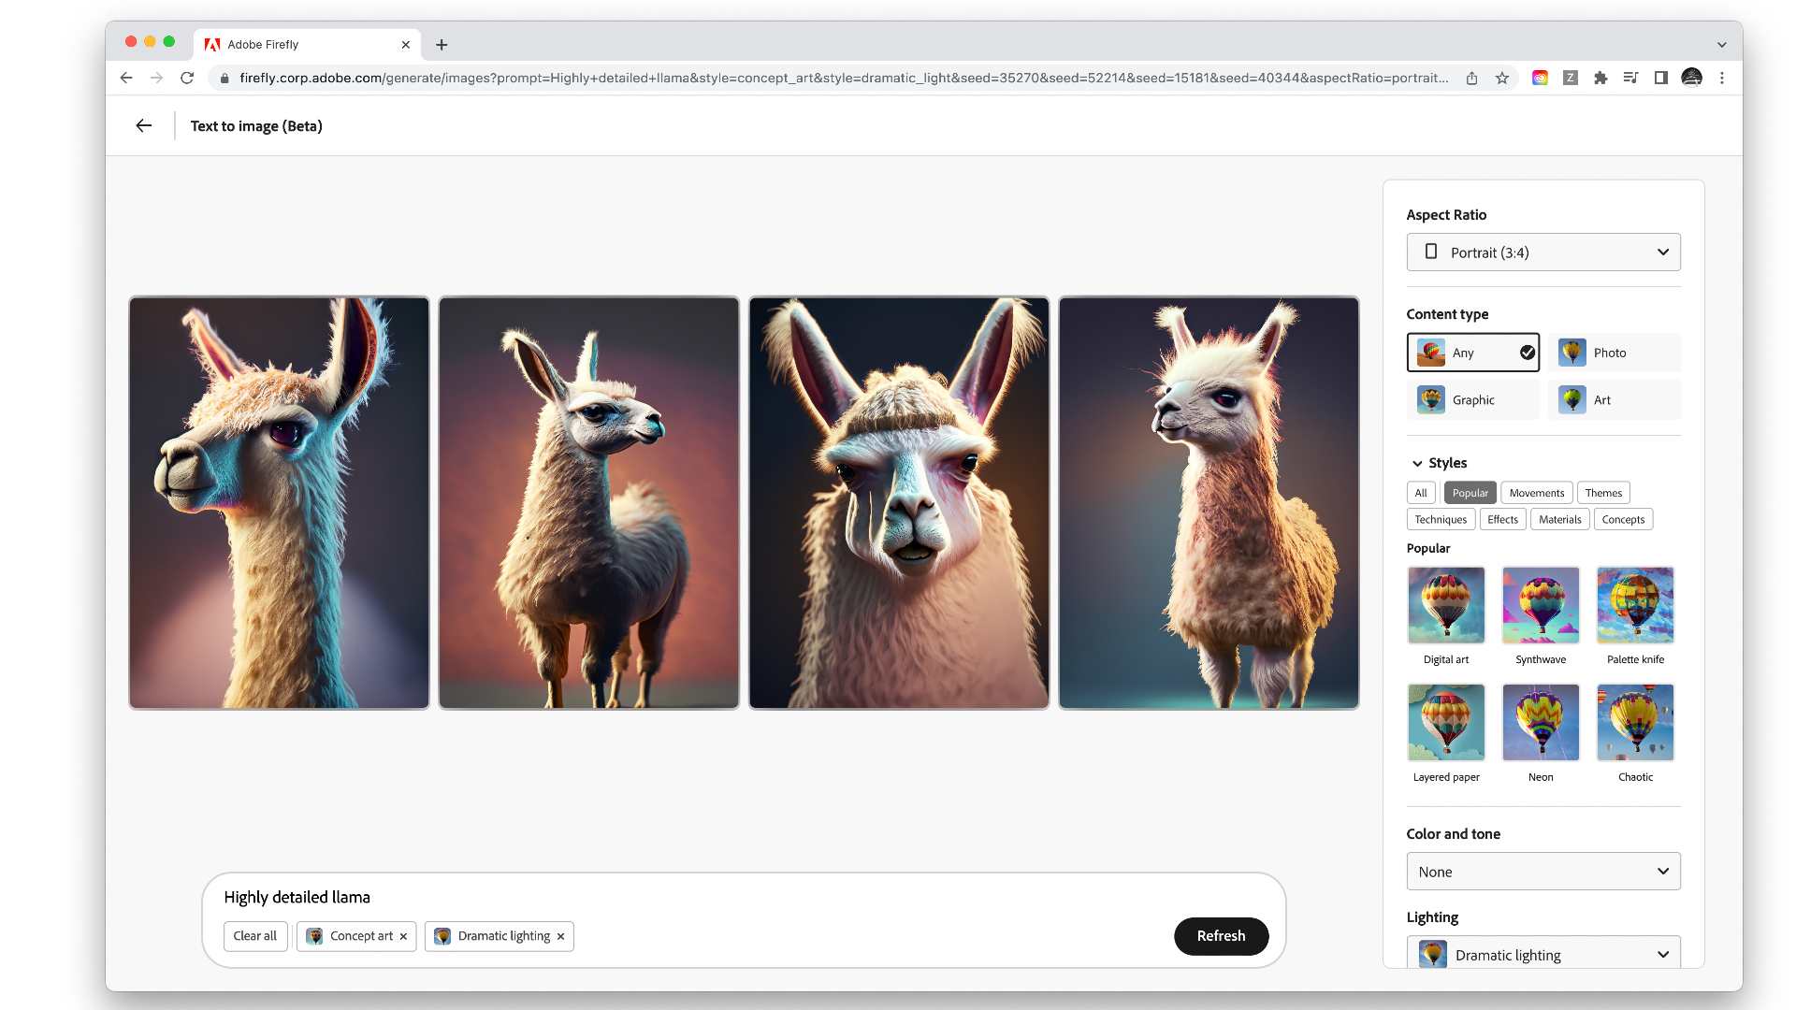Select the Art content type
The image size is (1796, 1010).
click(x=1615, y=400)
